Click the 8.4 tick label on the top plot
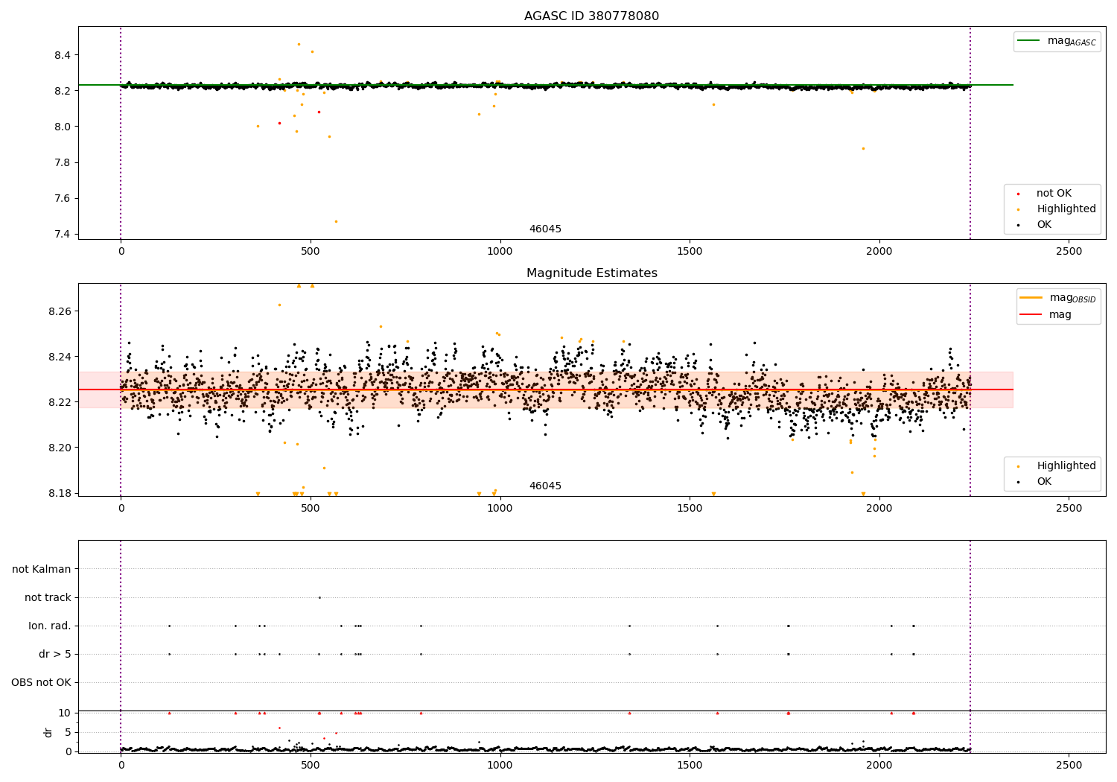 coord(62,56)
